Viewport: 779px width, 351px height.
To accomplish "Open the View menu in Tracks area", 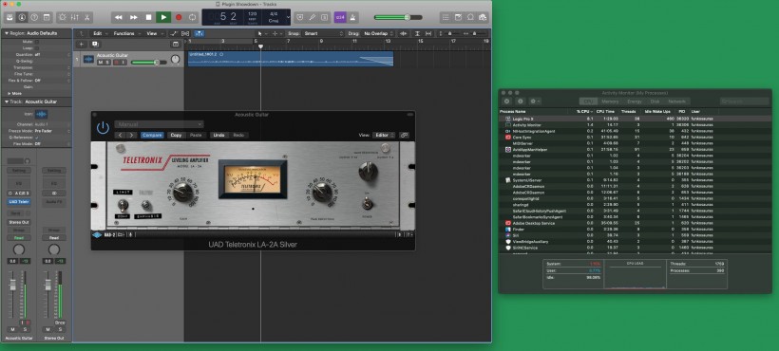I will click(x=154, y=34).
